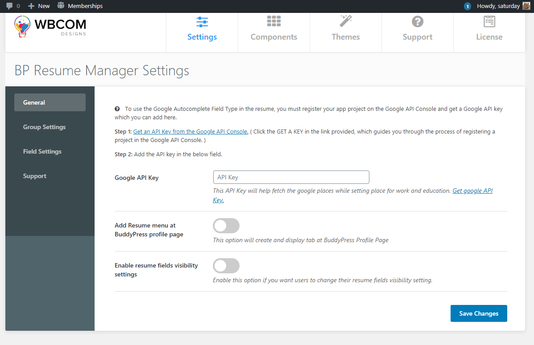Click the Settings sliders icon
This screenshot has width=534, height=345.
point(202,22)
